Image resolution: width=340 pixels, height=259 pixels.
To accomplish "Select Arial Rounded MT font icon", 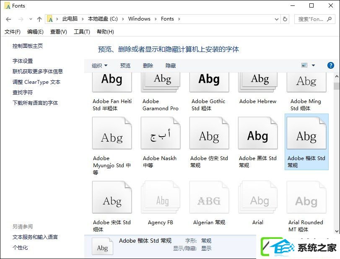I will [306, 197].
